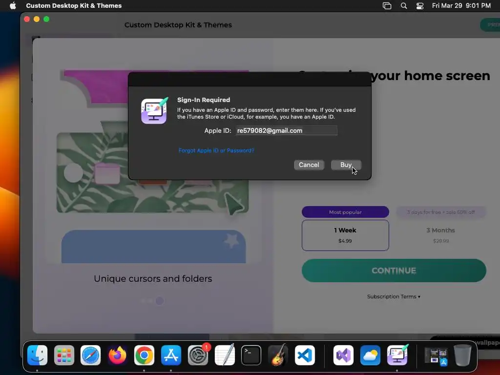
Task: Expand the Subscription Terms section
Action: click(x=394, y=296)
